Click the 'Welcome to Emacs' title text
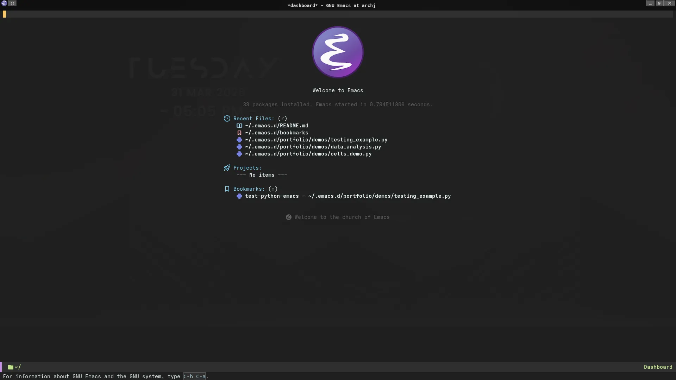 pos(338,90)
